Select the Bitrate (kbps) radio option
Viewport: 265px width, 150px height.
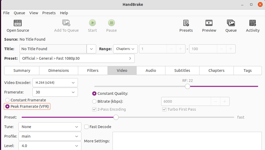tap(94, 101)
